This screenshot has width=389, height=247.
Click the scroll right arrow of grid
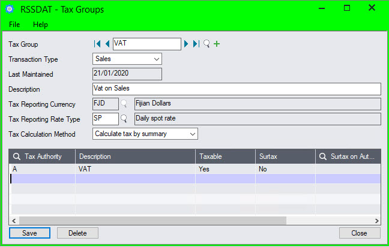click(x=376, y=221)
